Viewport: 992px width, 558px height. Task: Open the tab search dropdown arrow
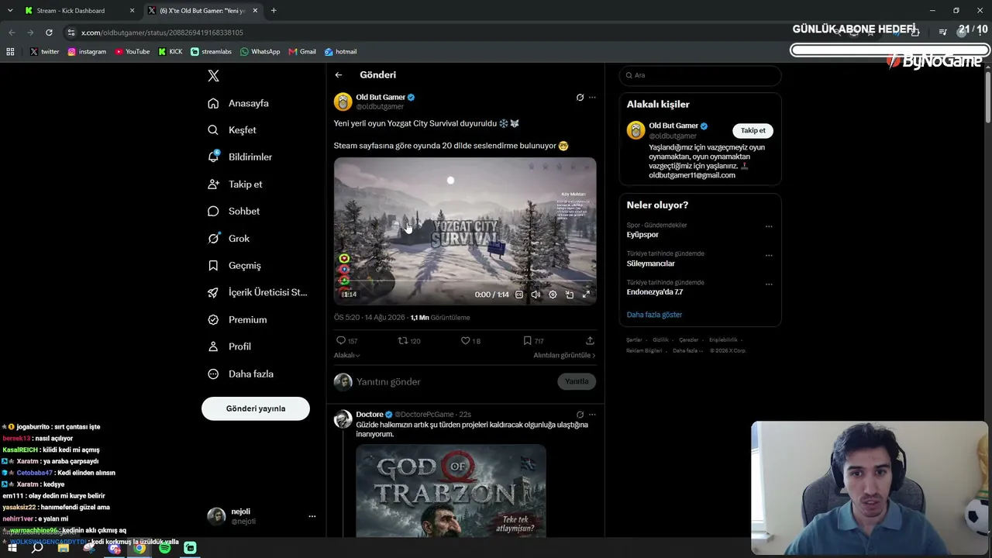point(10,11)
